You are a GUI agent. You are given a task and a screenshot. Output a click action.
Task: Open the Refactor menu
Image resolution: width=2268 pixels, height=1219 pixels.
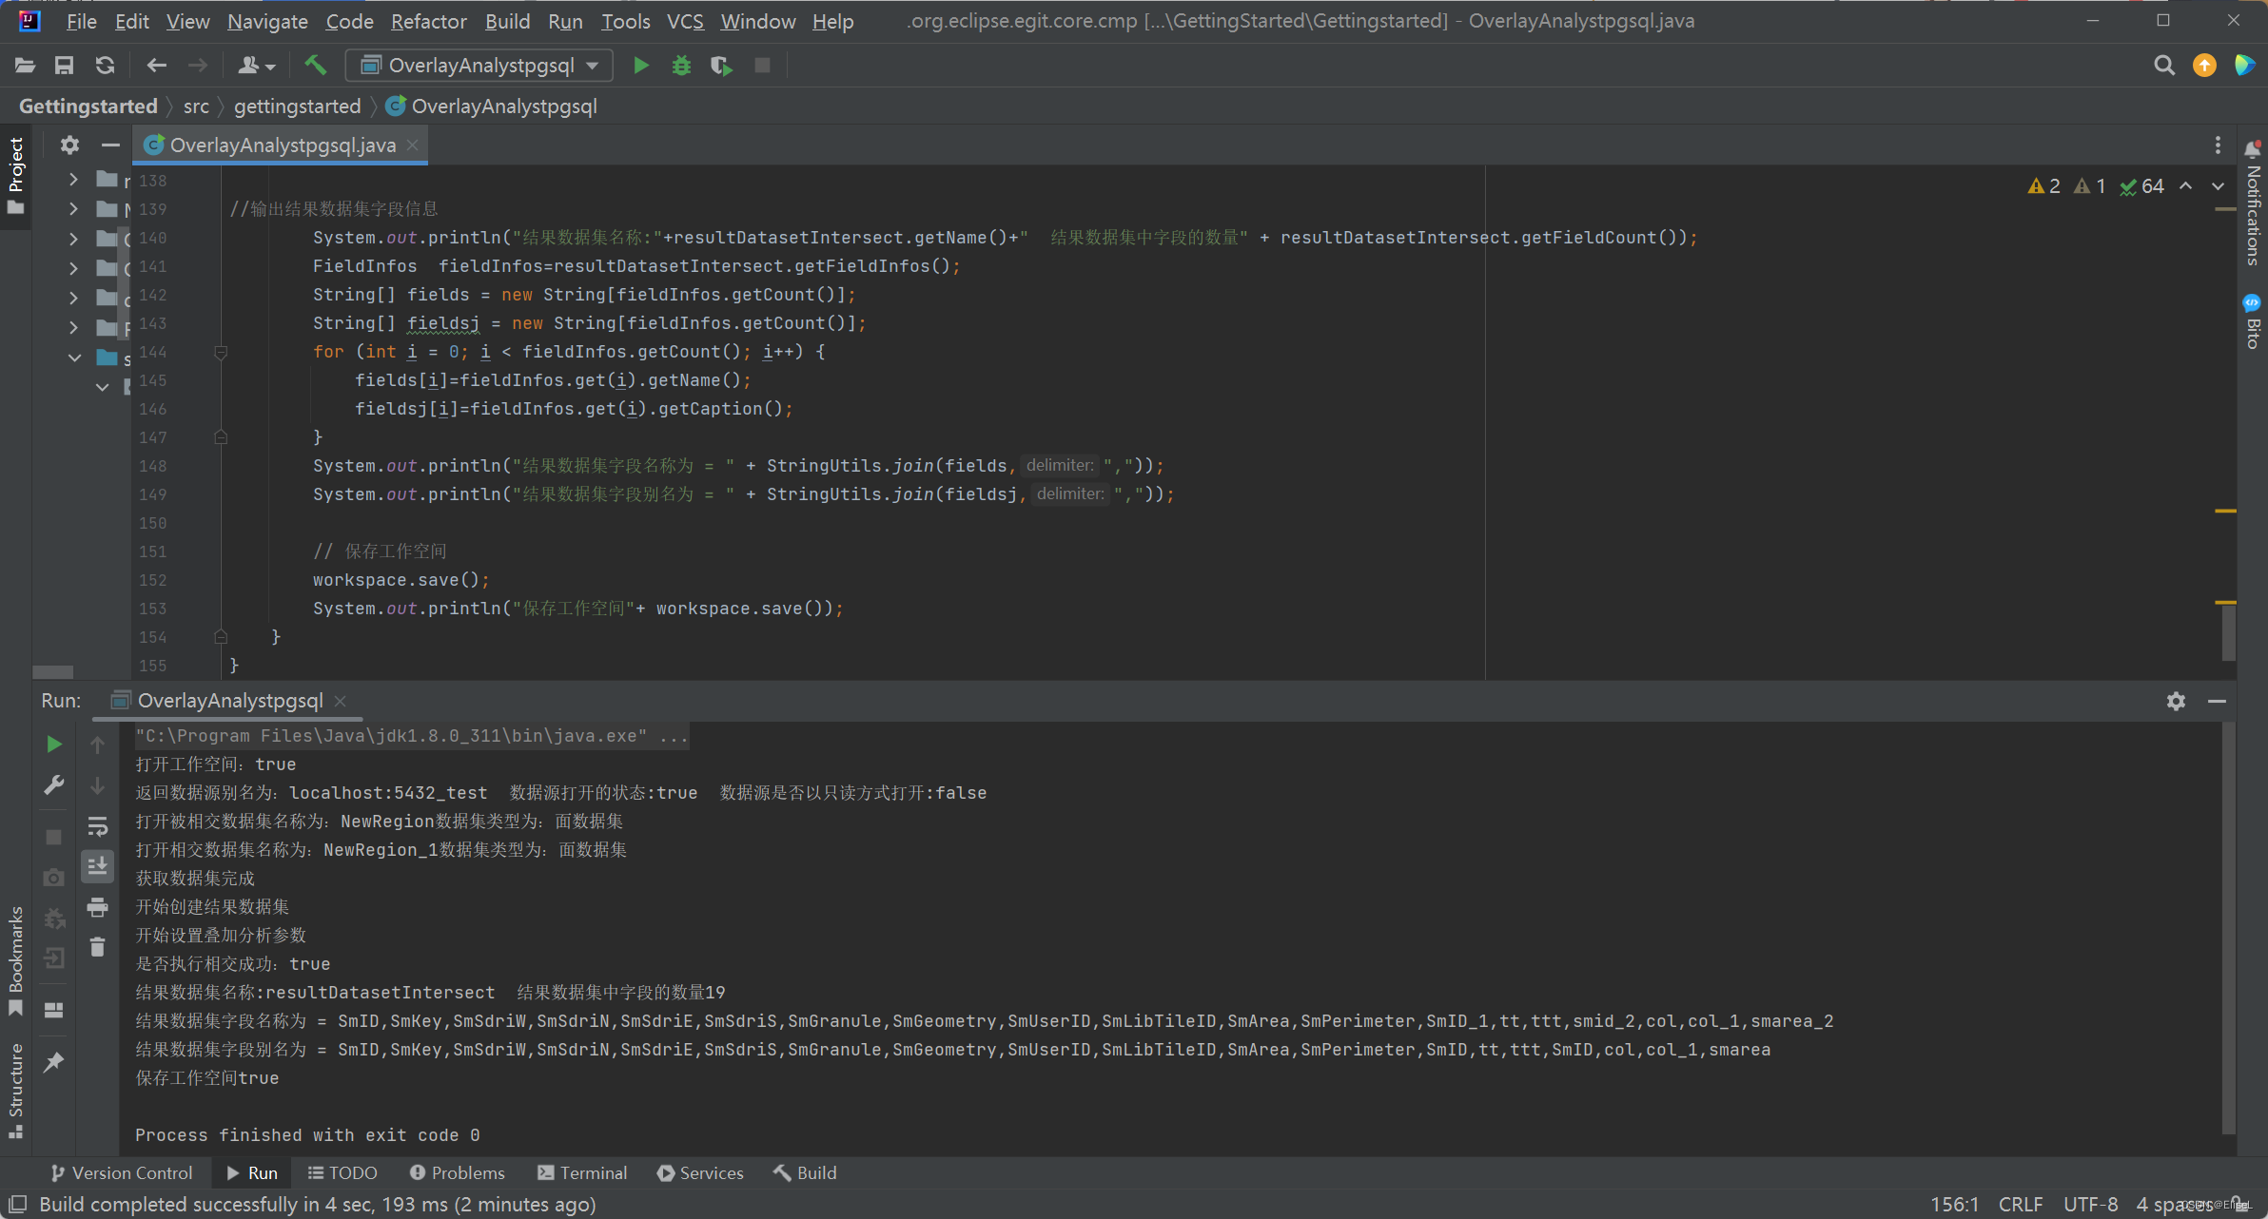(x=428, y=21)
